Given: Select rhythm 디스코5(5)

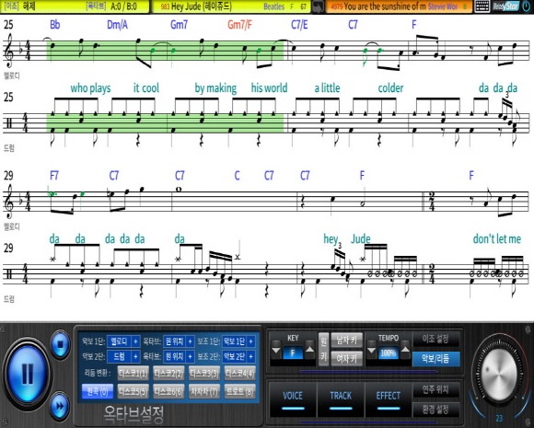Looking at the screenshot, I should (133, 391).
